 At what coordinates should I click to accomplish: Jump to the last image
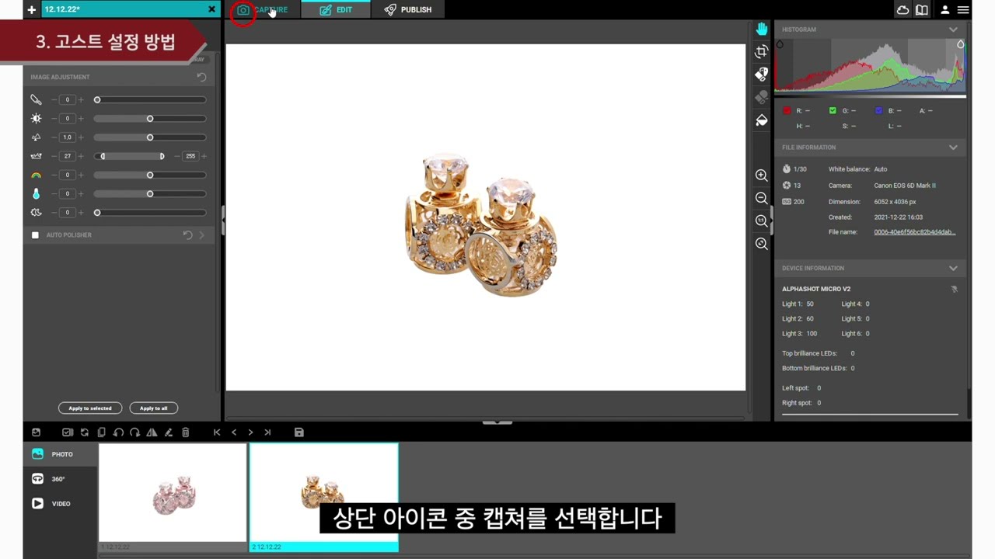267,432
